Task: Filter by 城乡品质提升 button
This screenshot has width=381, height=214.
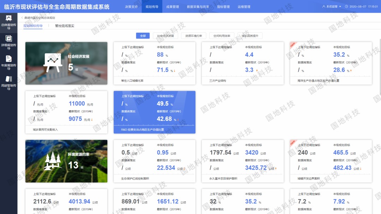Action: click(250, 36)
